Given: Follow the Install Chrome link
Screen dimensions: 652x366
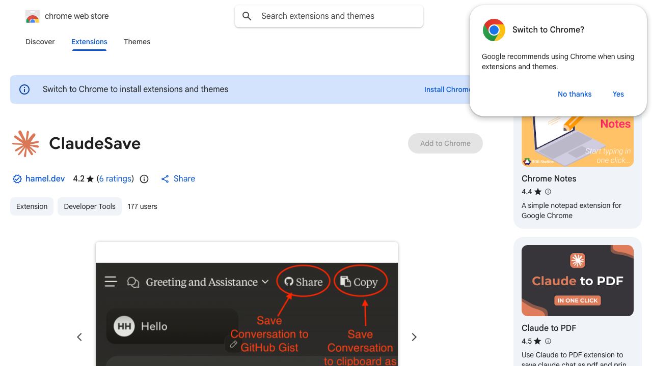Looking at the screenshot, I should tap(447, 89).
